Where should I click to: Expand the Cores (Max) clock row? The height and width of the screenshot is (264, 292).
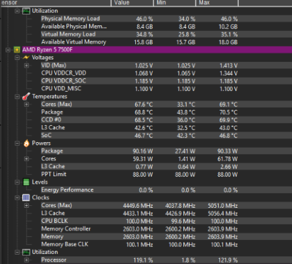(27, 206)
